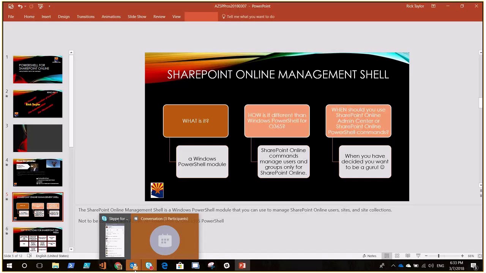Open the Animations ribbon tab
Image resolution: width=486 pixels, height=273 pixels.
(x=111, y=17)
